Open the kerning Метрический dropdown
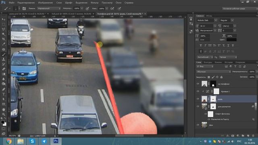 [x=215, y=31]
